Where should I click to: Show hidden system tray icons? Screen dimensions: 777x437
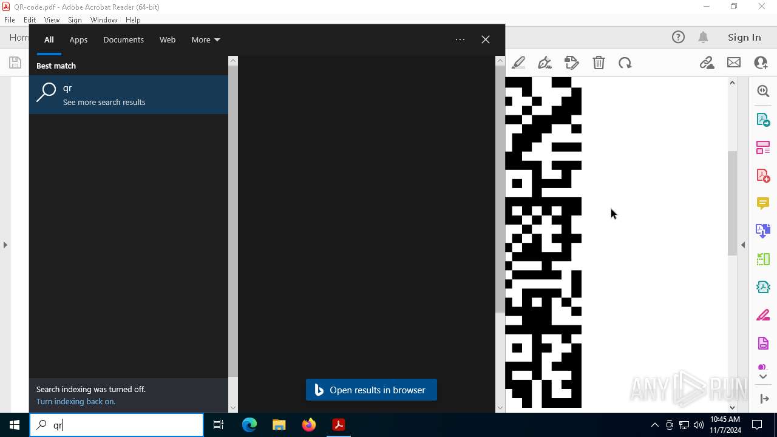pos(654,425)
